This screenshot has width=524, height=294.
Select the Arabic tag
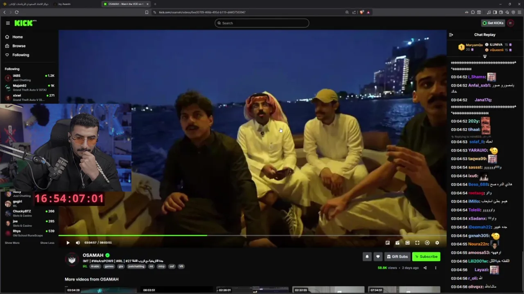click(x=95, y=266)
